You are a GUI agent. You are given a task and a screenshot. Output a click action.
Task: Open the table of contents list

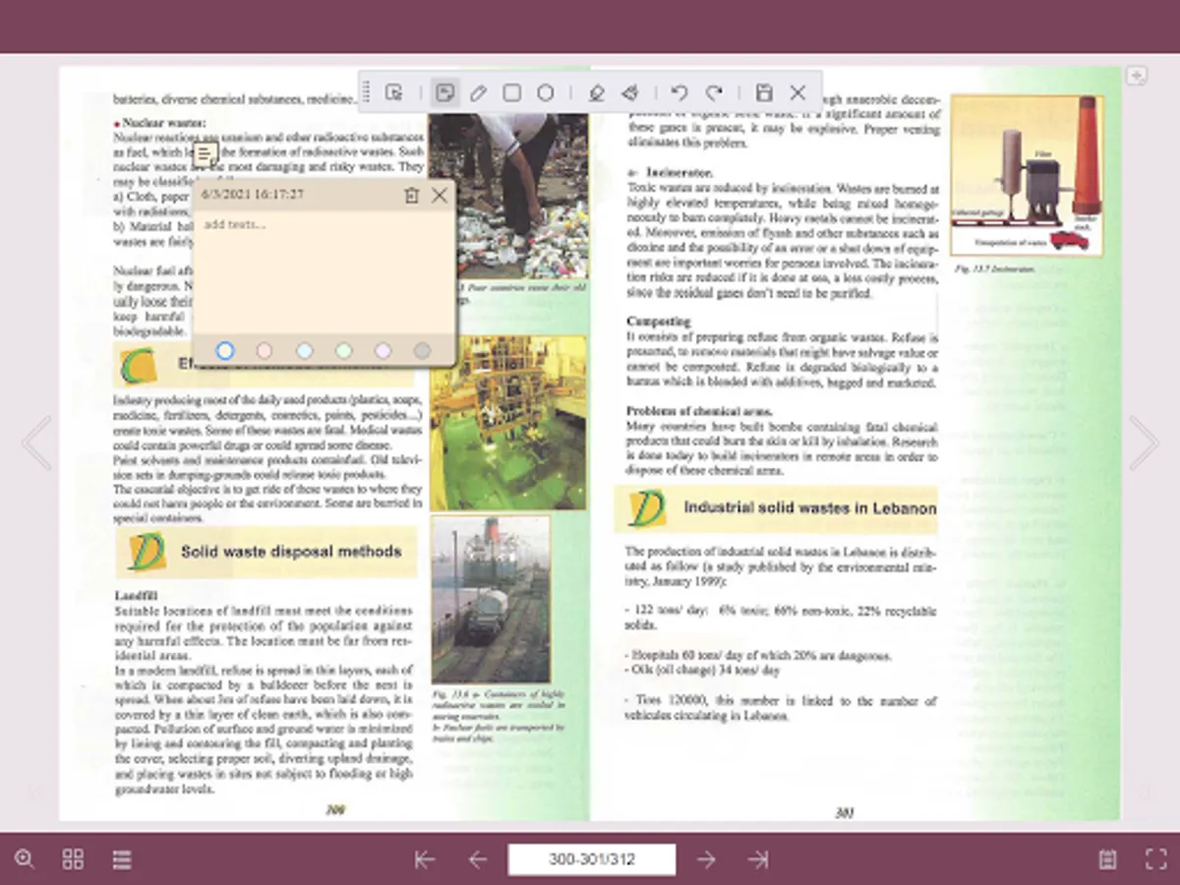pyautogui.click(x=122, y=859)
